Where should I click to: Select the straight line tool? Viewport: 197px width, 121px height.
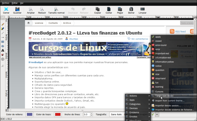[x=3, y=33]
